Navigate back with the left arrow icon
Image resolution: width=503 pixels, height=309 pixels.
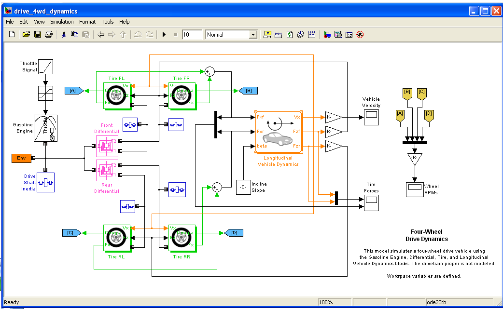pos(101,34)
